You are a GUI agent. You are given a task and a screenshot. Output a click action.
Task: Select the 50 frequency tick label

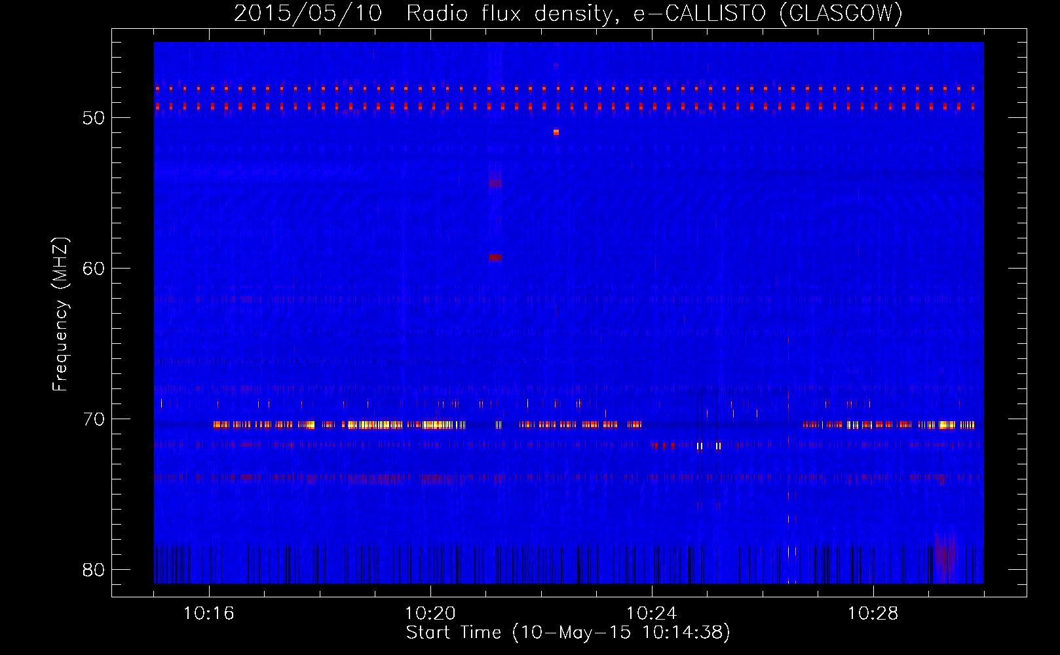(x=94, y=118)
